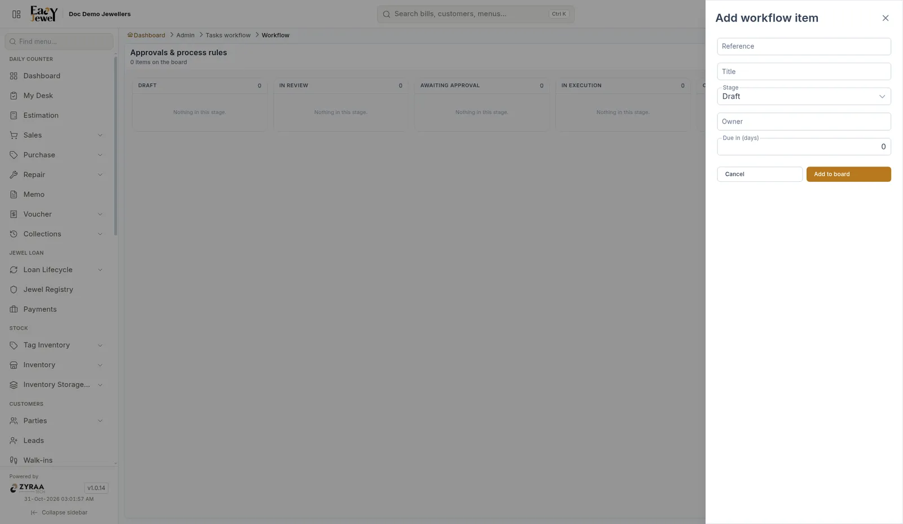Focus the Due in (days) field
The width and height of the screenshot is (903, 524).
pos(804,146)
